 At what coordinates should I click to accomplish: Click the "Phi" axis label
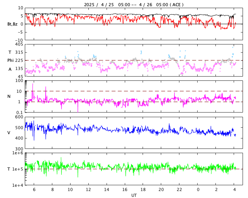pos(10,60)
